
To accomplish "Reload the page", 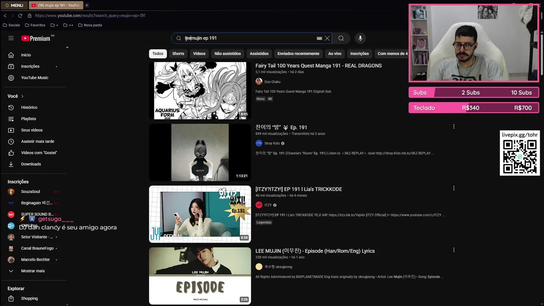I will click(20, 16).
